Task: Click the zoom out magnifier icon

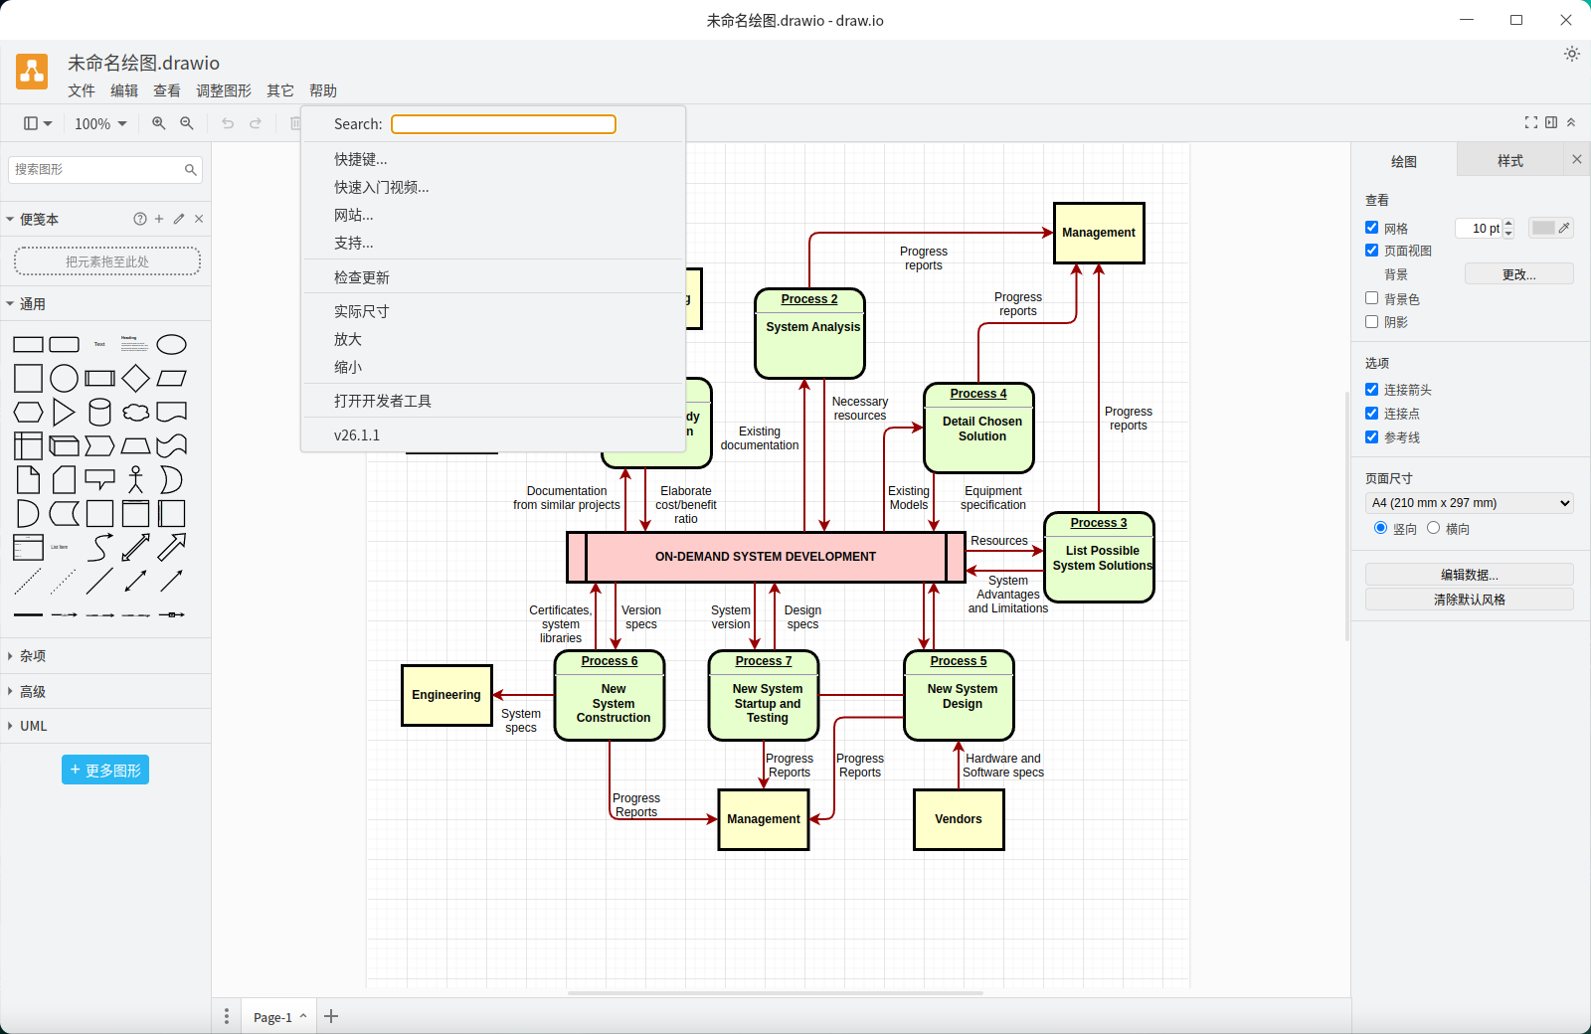Action: coord(186,123)
